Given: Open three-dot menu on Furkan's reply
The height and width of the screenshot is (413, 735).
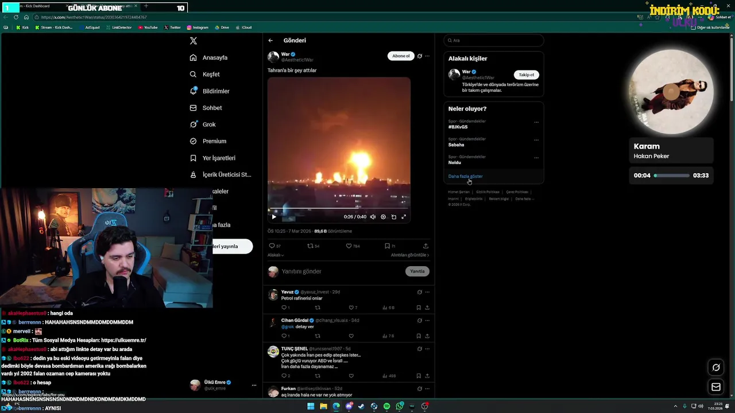Looking at the screenshot, I should coord(427,388).
